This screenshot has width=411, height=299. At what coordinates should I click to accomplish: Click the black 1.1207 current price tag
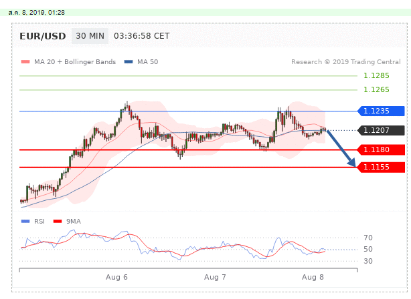[382, 130]
